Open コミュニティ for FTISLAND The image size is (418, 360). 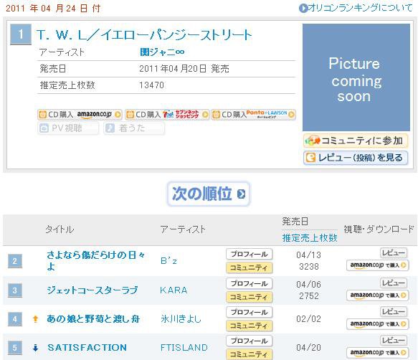(250, 354)
